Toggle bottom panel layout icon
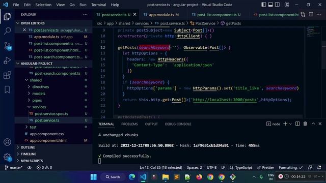This screenshot has height=183, width=326. click(x=270, y=5)
